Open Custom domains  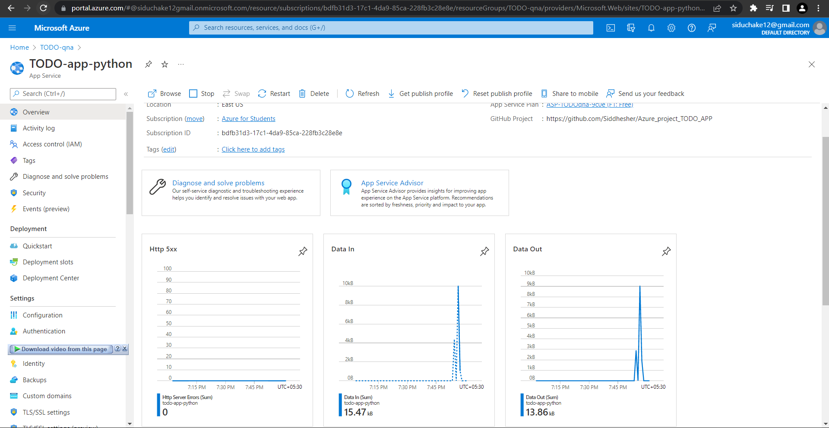point(63,396)
